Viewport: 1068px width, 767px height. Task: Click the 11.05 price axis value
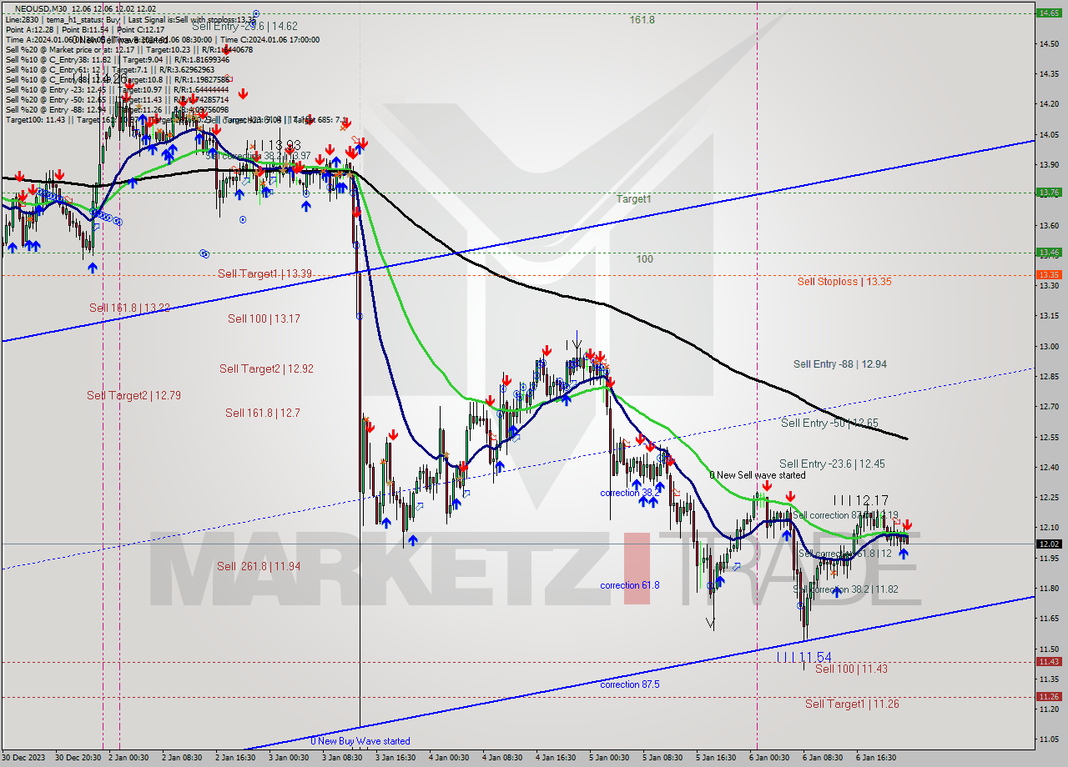point(1048,739)
